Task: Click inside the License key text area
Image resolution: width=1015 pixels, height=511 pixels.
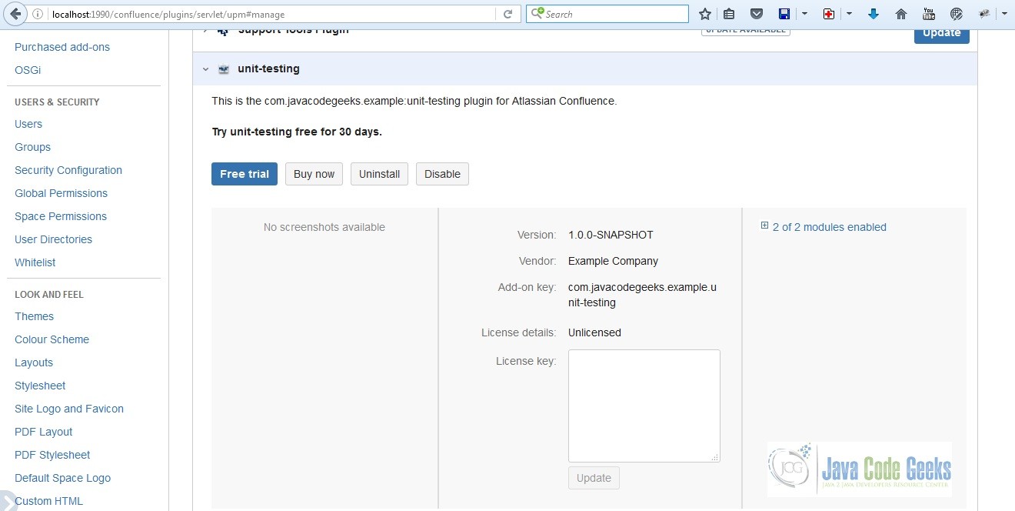Action: [x=644, y=404]
